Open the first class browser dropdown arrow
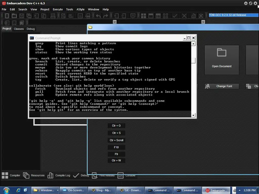 115,22
